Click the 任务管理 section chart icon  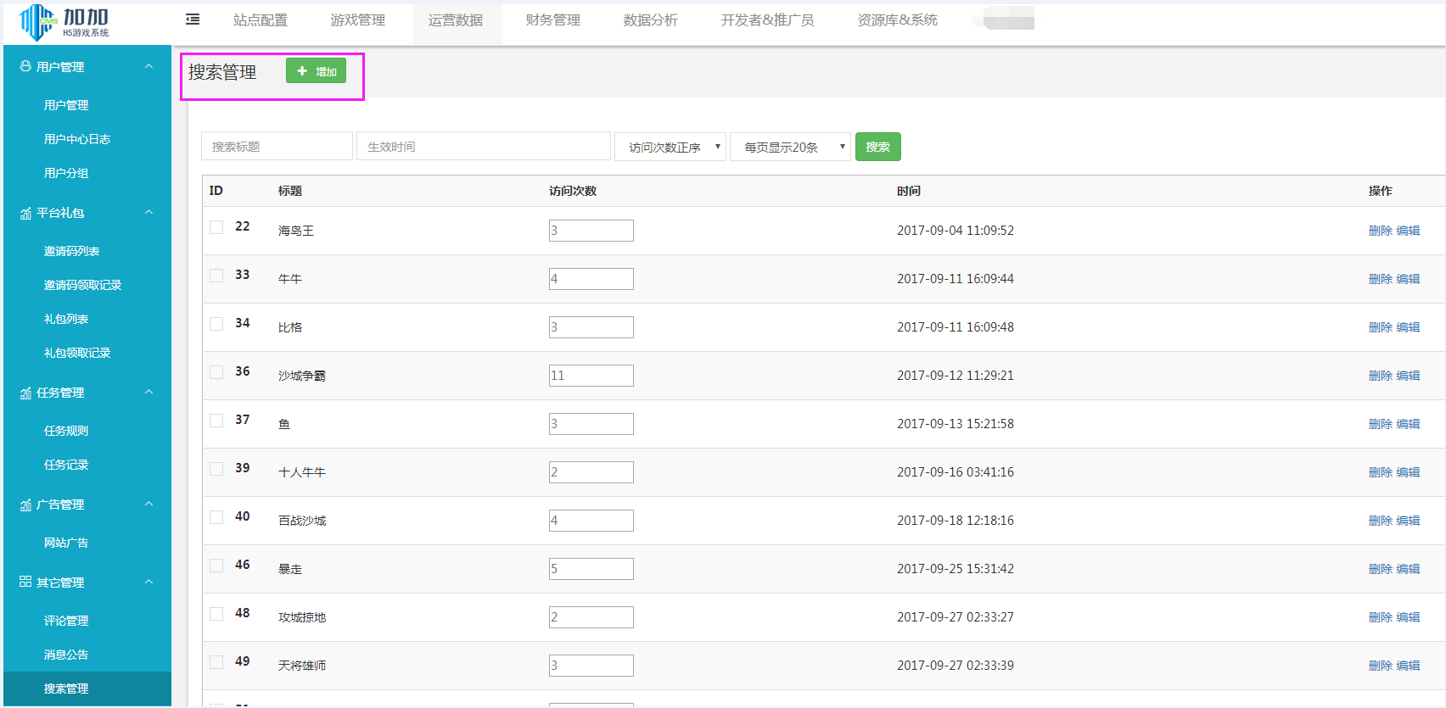click(25, 393)
